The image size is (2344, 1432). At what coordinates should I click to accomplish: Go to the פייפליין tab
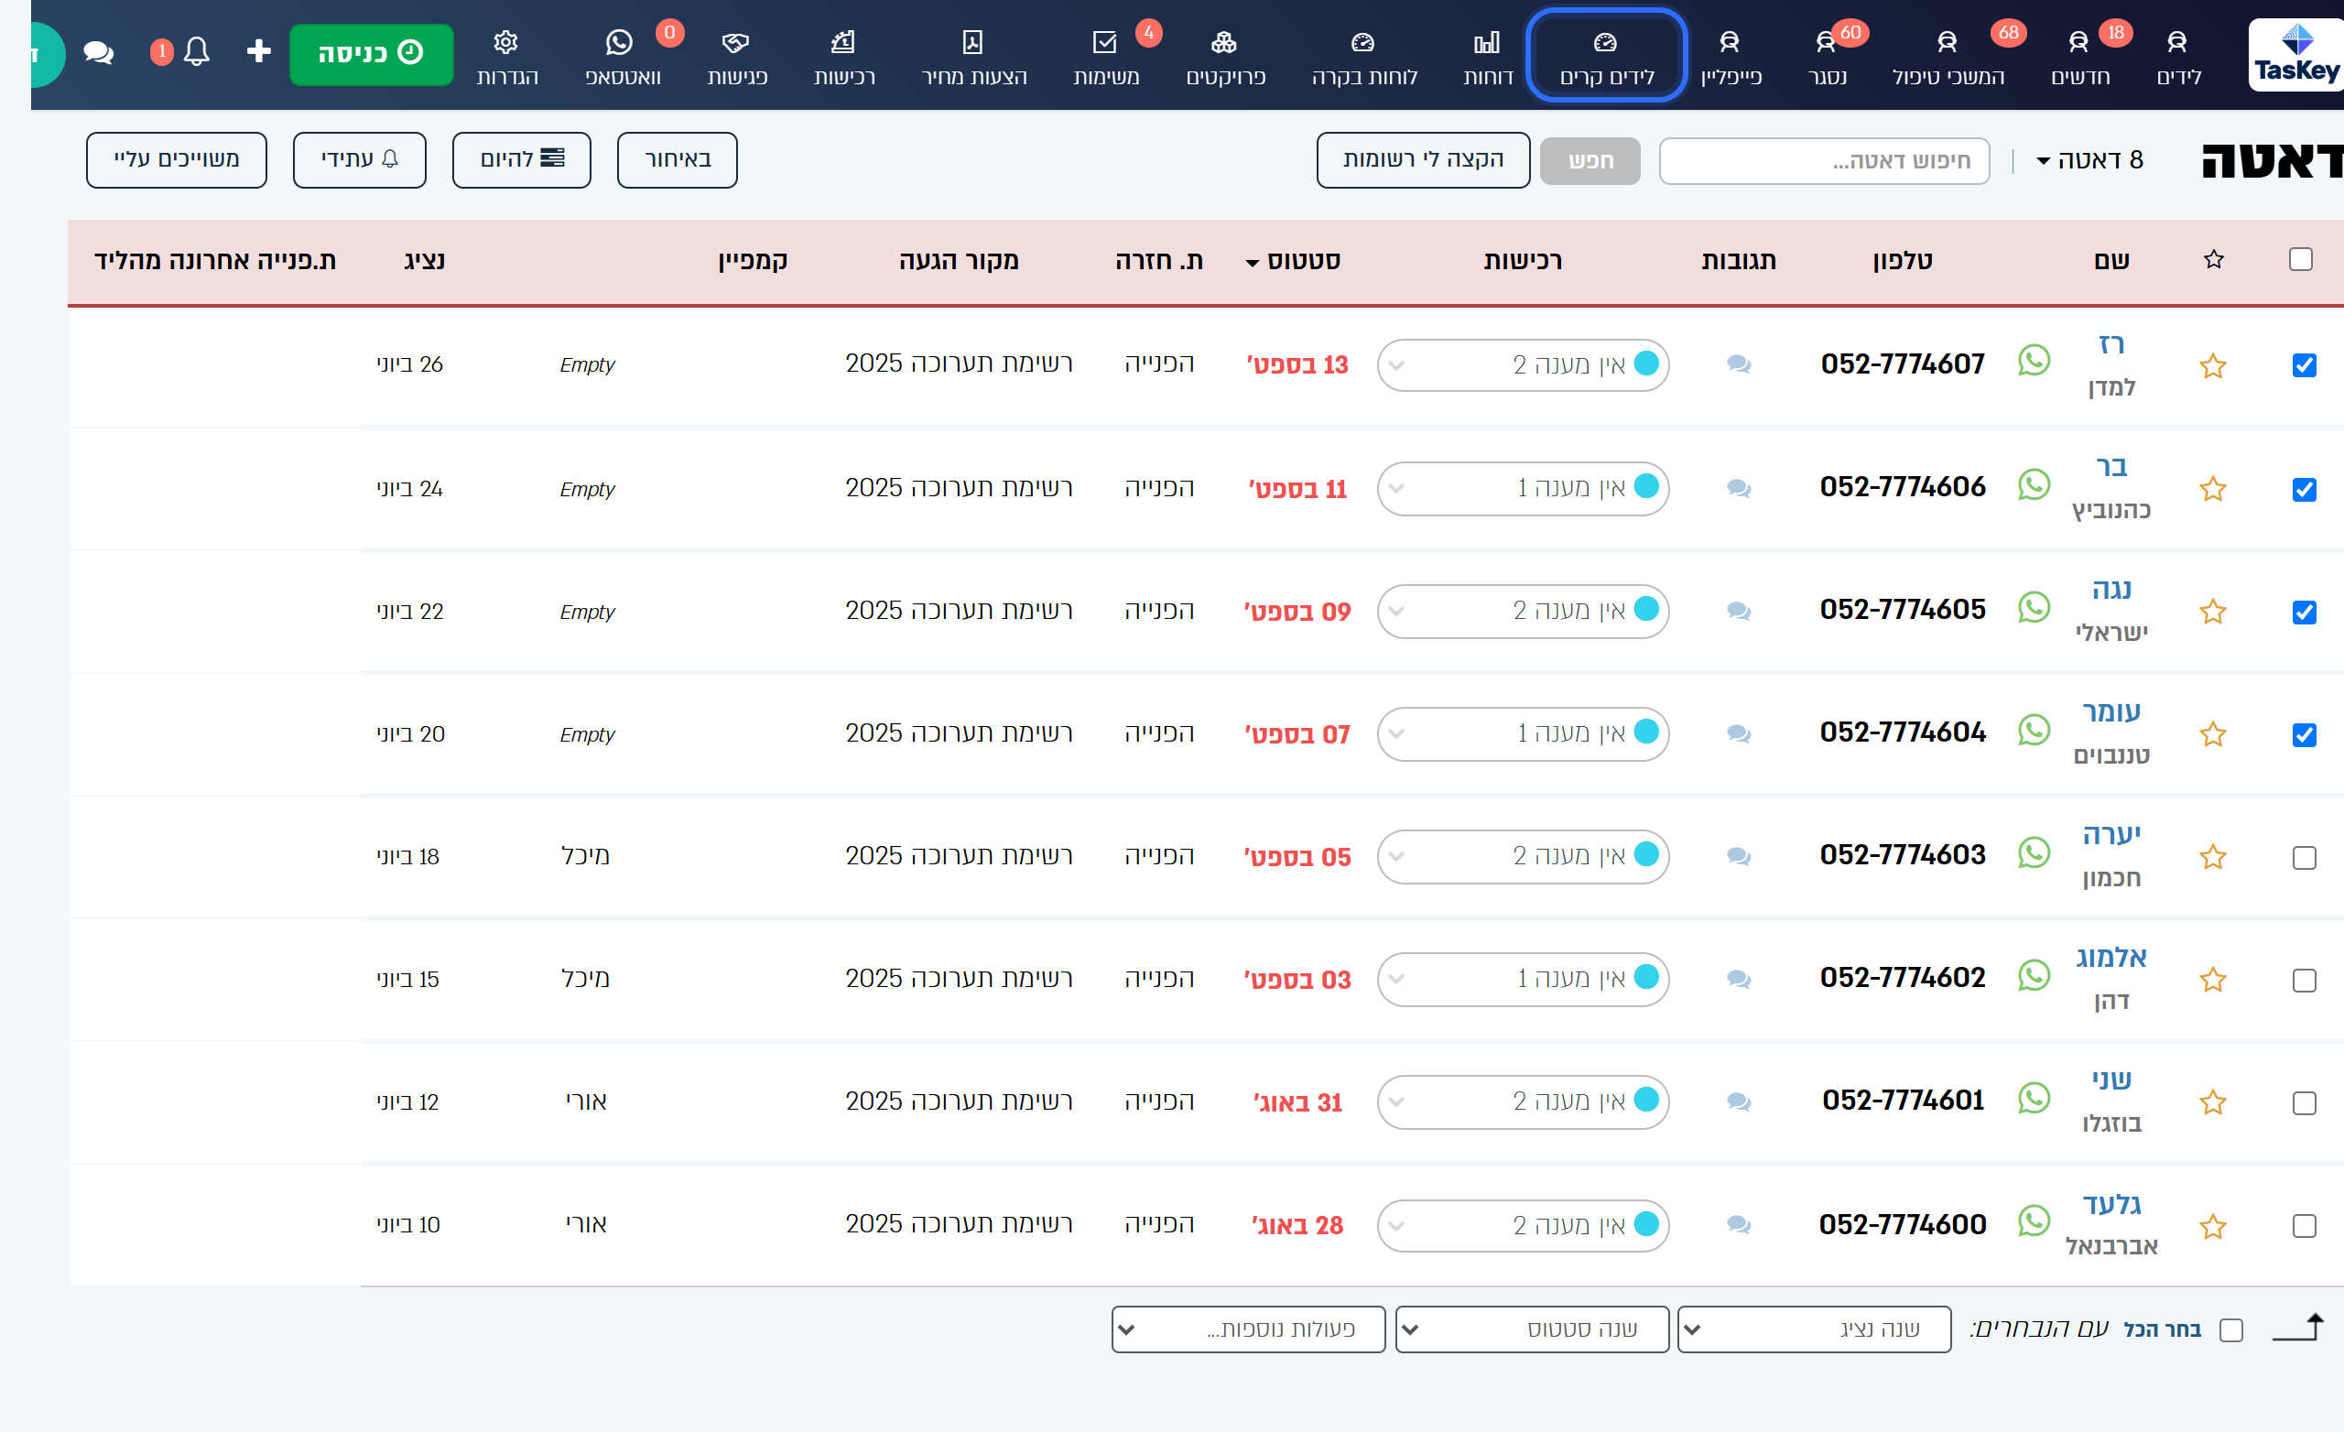(1731, 58)
